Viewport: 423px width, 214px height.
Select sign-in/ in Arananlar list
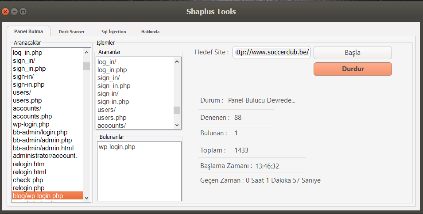coord(135,94)
